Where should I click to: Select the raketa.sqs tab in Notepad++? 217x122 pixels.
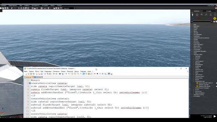tap(28, 77)
